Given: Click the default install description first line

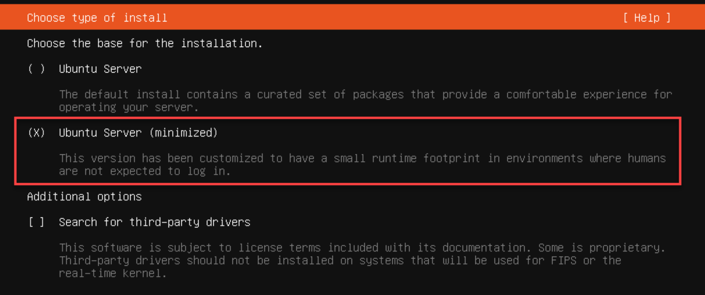Looking at the screenshot, I should tap(365, 95).
